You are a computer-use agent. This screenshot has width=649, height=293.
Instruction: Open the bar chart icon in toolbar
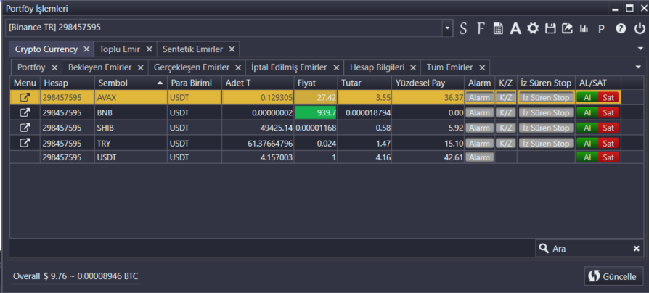[584, 28]
